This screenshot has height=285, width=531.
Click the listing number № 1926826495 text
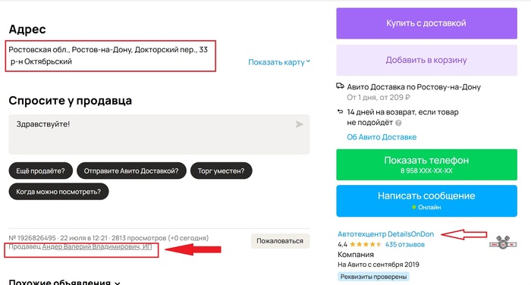pyautogui.click(x=32, y=238)
